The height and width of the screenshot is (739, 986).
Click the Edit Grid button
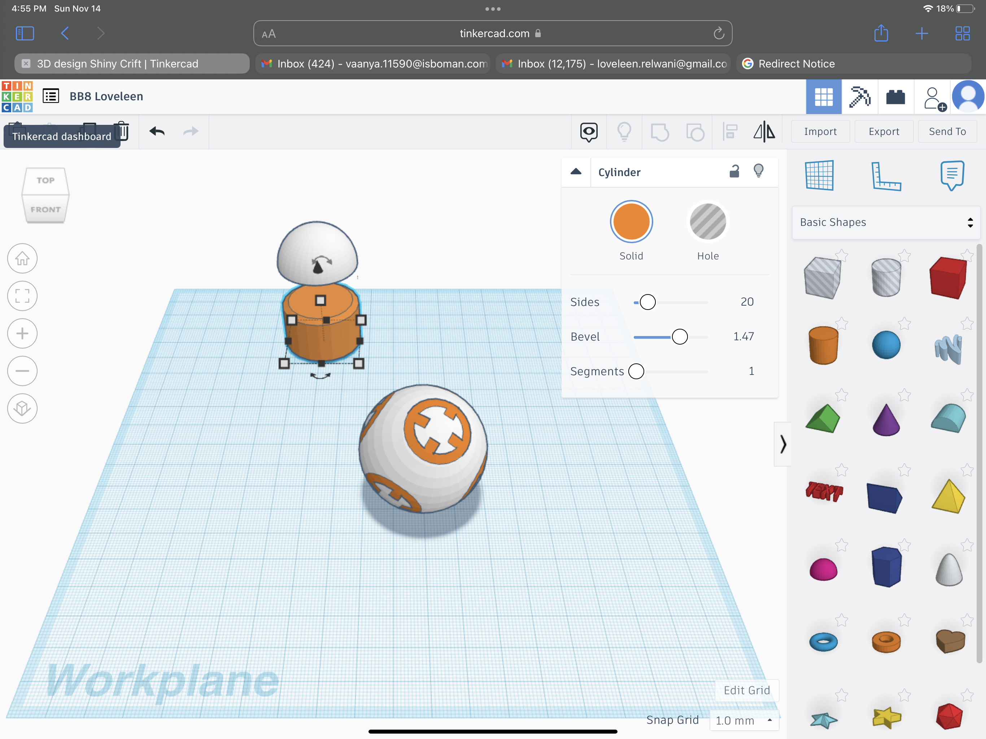[x=747, y=690]
